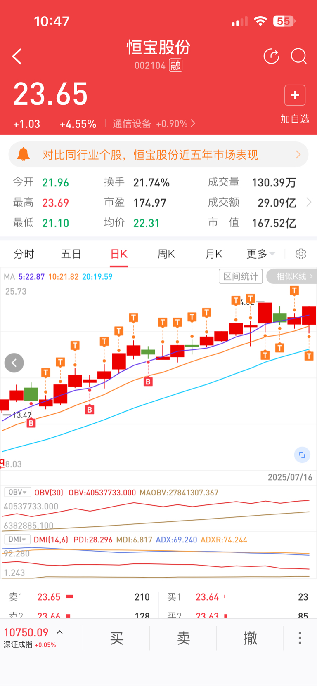Tap 最低 value 21.10

tap(55, 223)
